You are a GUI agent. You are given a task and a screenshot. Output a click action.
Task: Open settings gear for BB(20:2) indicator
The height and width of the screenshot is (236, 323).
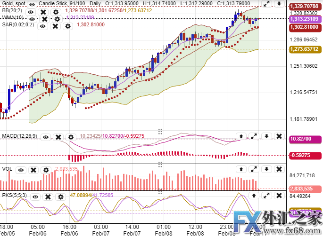56,11
